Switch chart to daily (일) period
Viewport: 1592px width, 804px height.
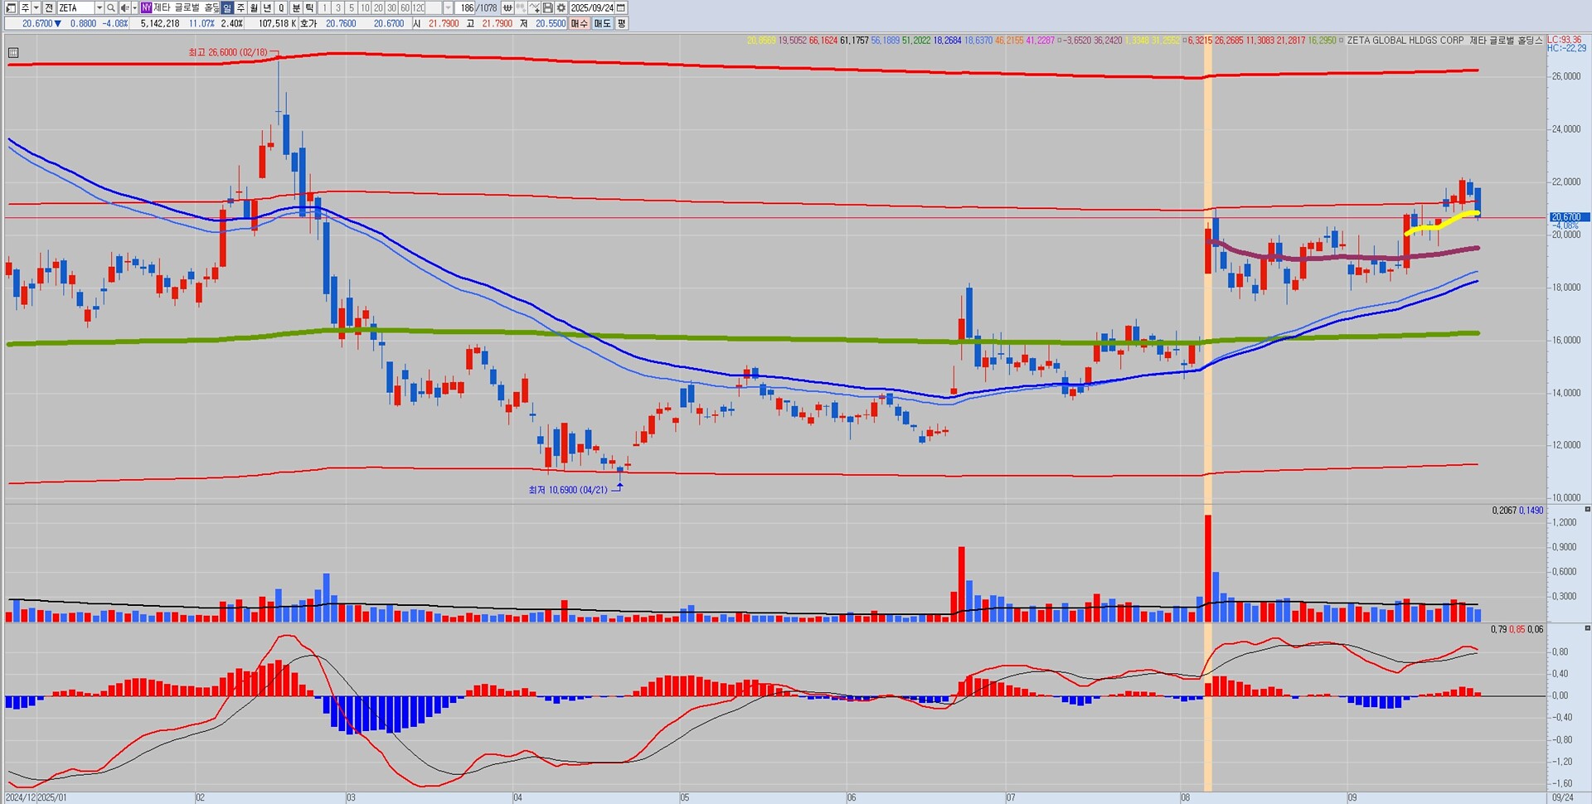pos(227,7)
